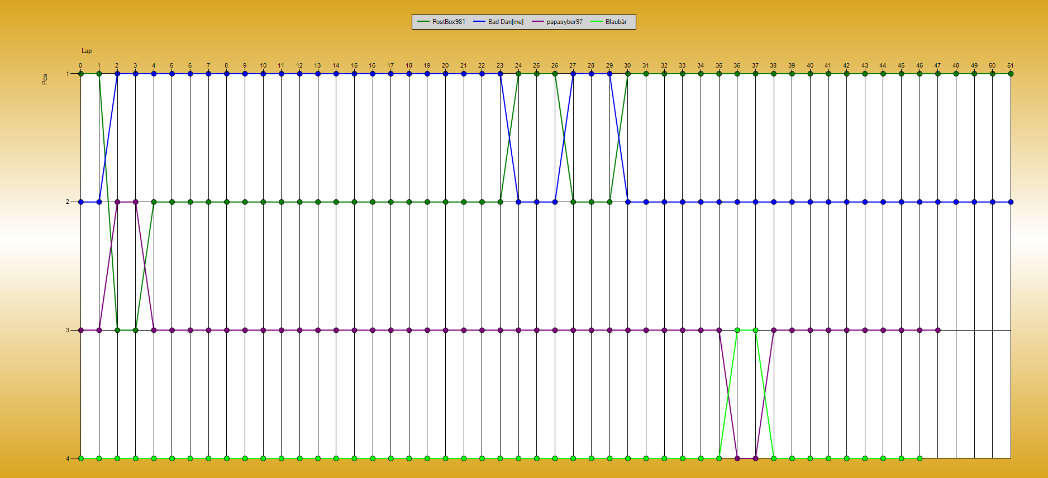Select PostBox981's green point at lap 15, position 2
Viewport: 1048px width, 478px height.
[x=354, y=202]
